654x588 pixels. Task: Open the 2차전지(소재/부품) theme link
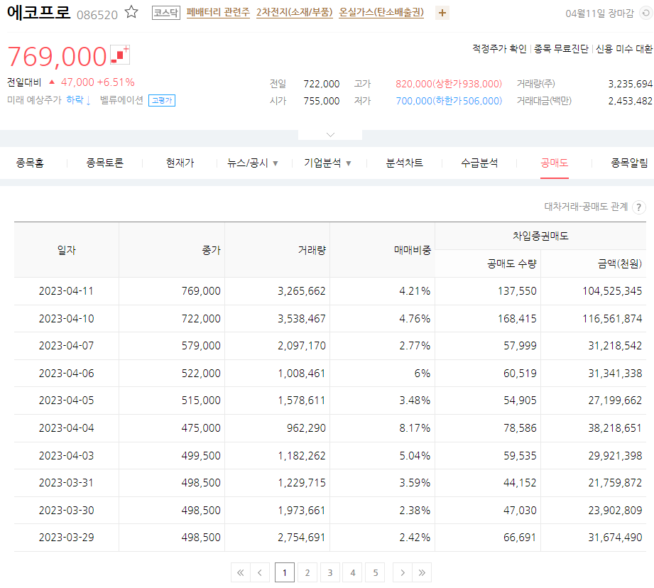tap(295, 13)
